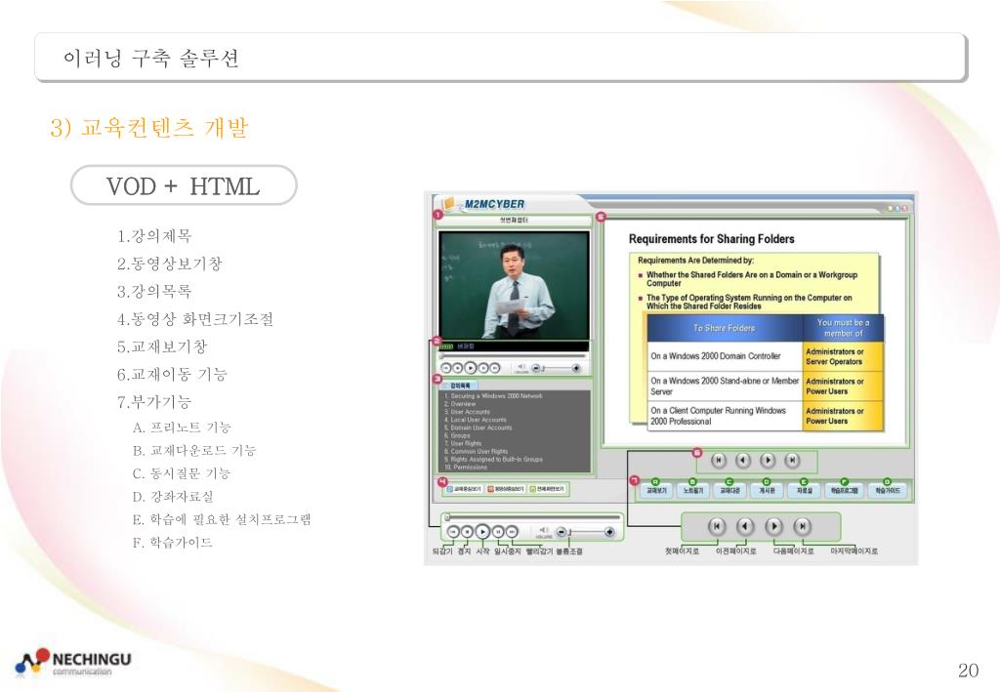
Task: Go to the first page using the button under the slide
Action: (719, 460)
